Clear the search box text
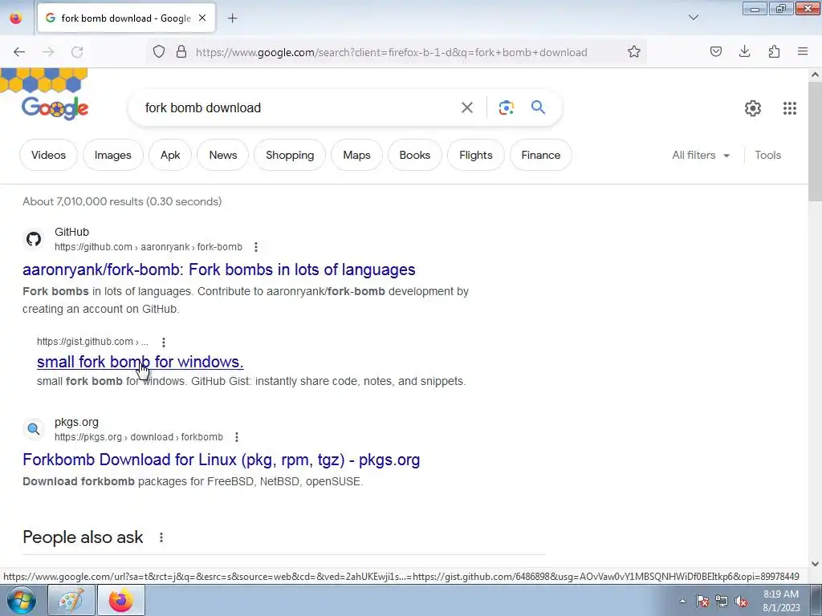The height and width of the screenshot is (616, 822). [466, 108]
